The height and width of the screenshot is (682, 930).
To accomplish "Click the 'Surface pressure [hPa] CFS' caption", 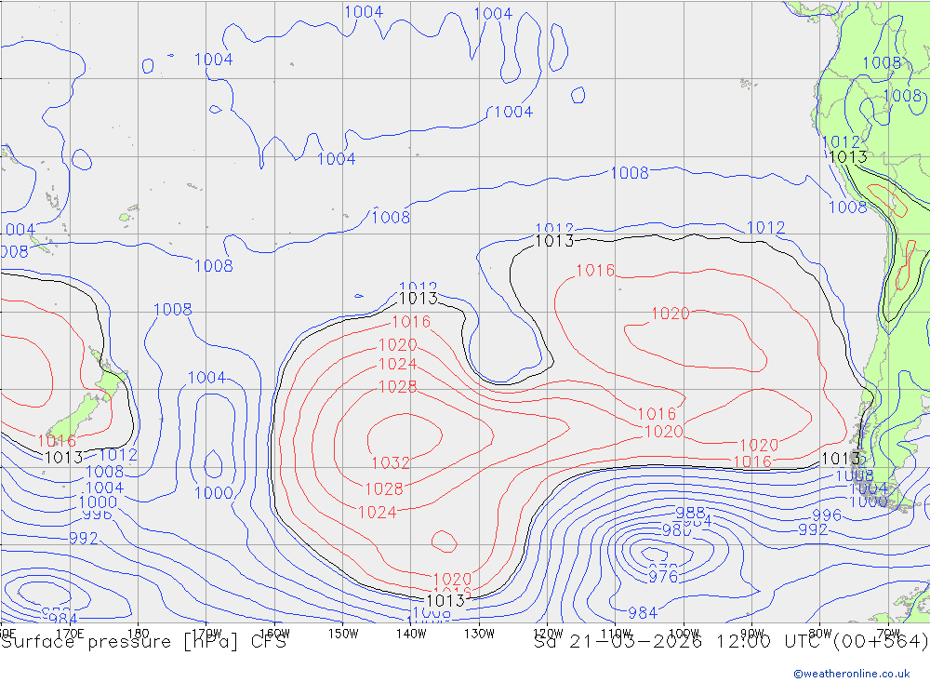I will (143, 642).
